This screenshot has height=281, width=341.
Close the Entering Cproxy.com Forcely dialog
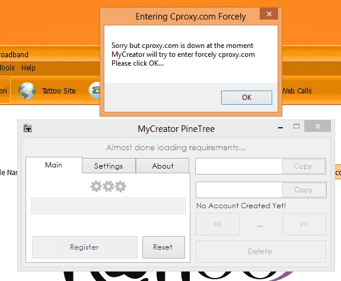point(269,14)
